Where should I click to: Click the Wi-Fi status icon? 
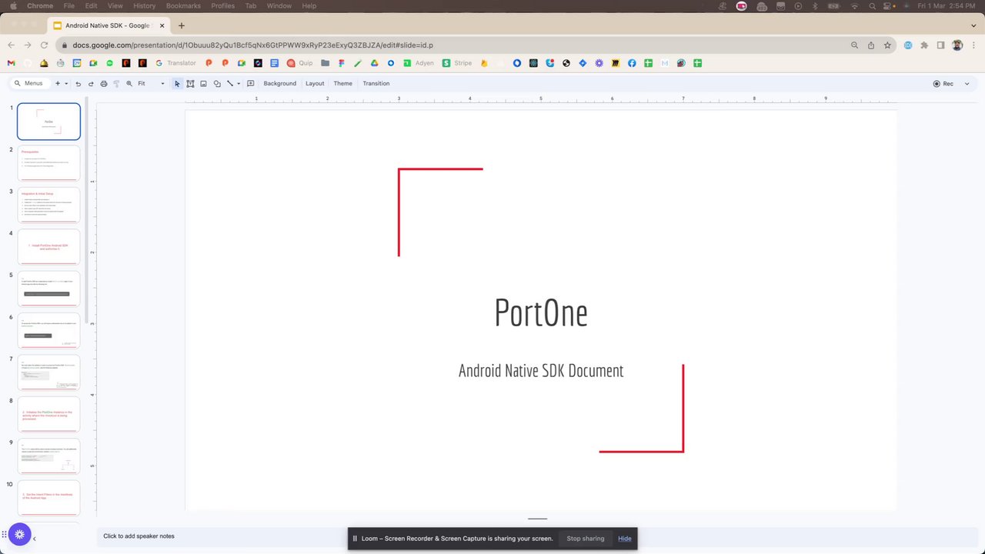(x=854, y=6)
